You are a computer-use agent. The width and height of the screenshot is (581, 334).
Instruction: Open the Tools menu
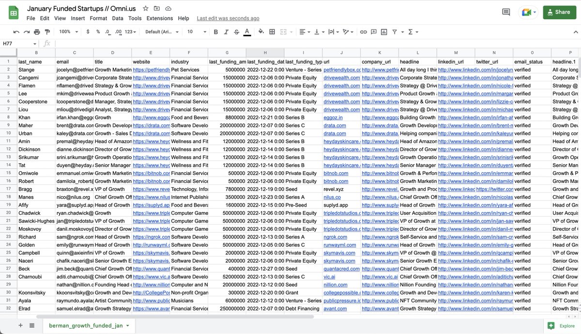pos(135,18)
